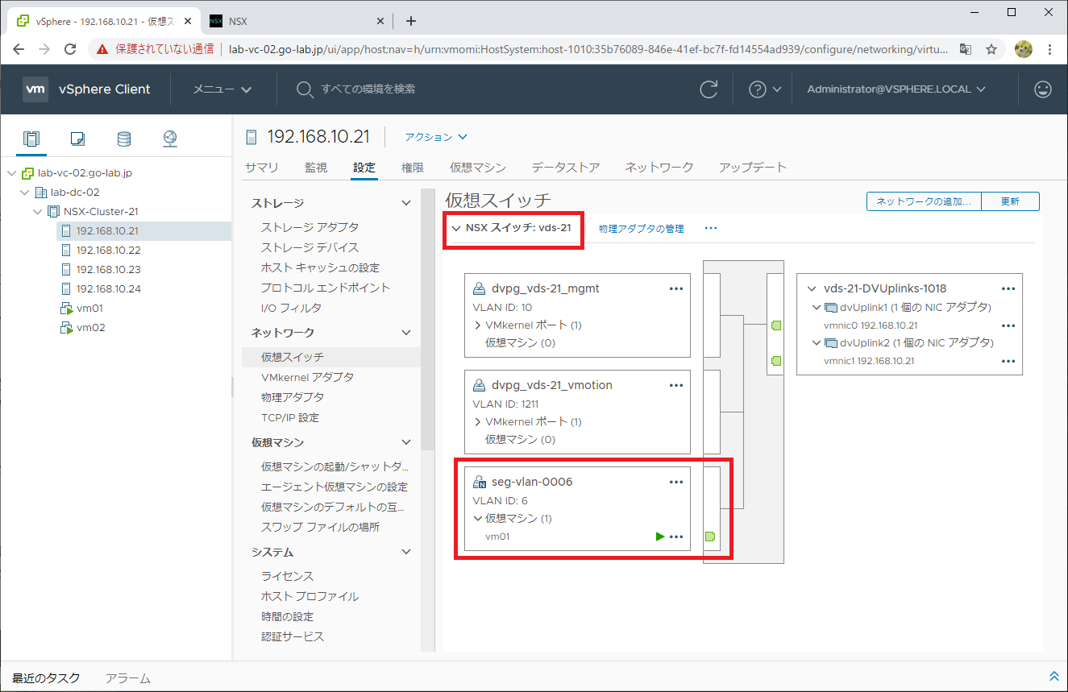This screenshot has width=1068, height=692.
Task: Open the browser profile avatar
Action: tap(1024, 49)
